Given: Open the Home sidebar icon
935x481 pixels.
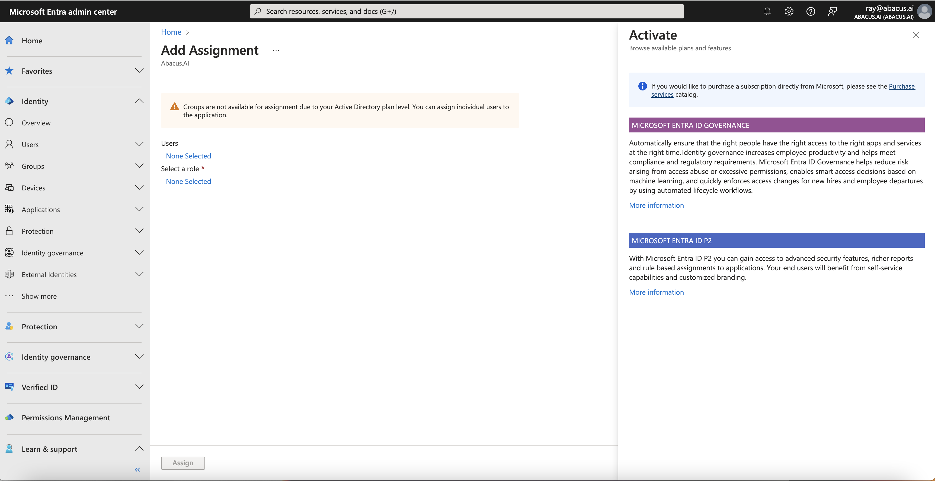Looking at the screenshot, I should point(9,40).
